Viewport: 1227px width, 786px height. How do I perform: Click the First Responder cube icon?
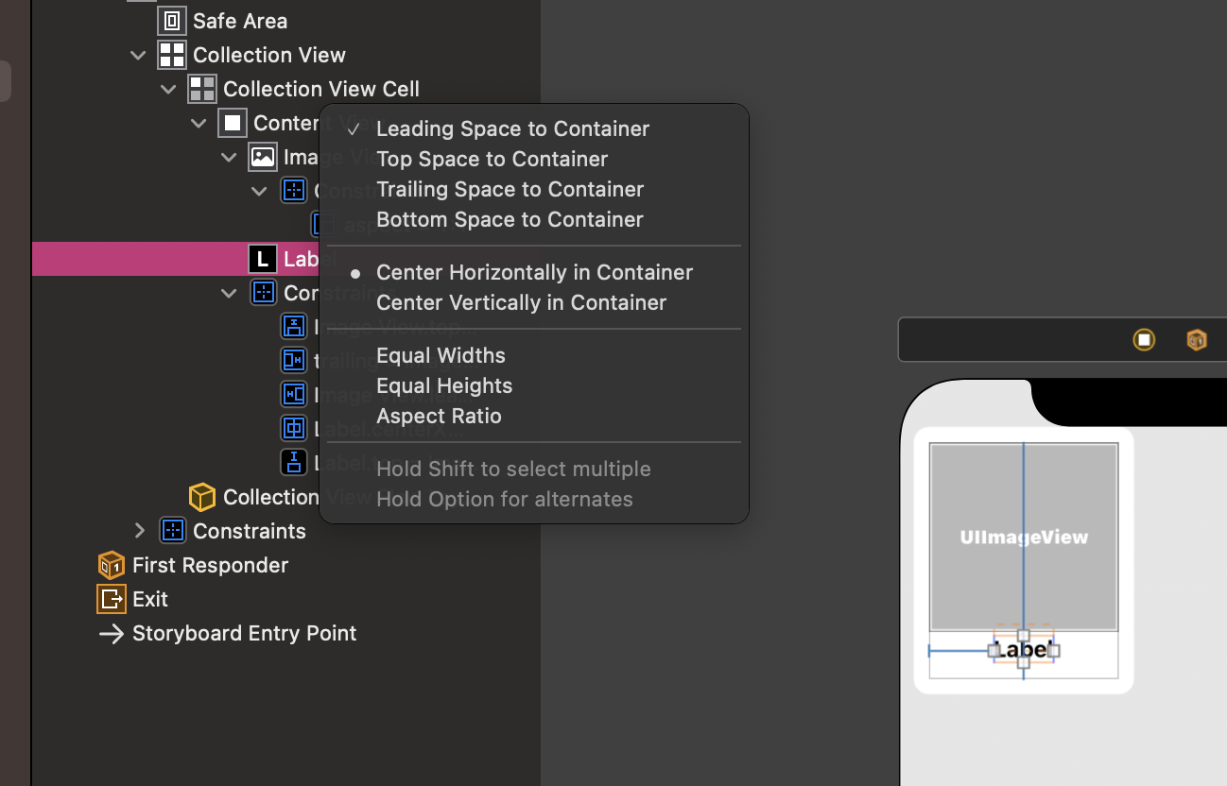point(112,565)
